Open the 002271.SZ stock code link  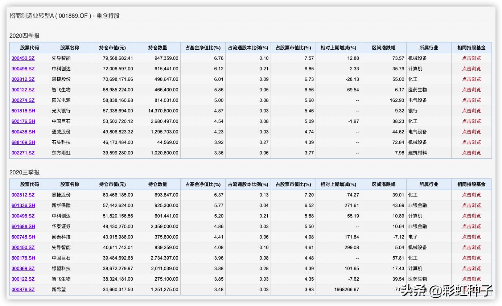23,153
